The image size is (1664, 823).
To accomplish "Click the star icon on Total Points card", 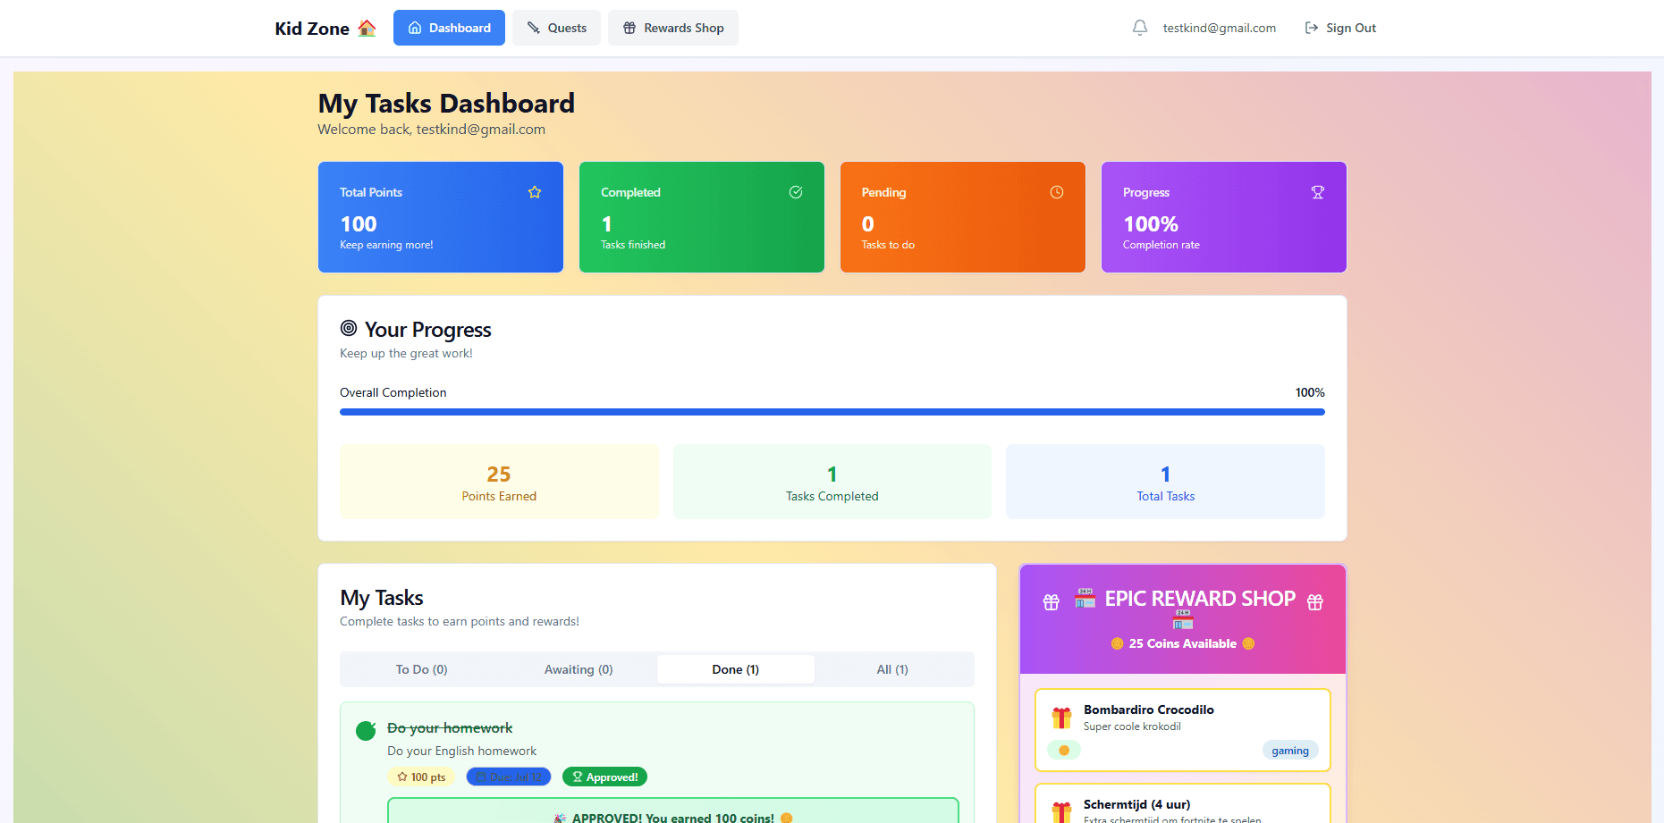I will coord(535,192).
